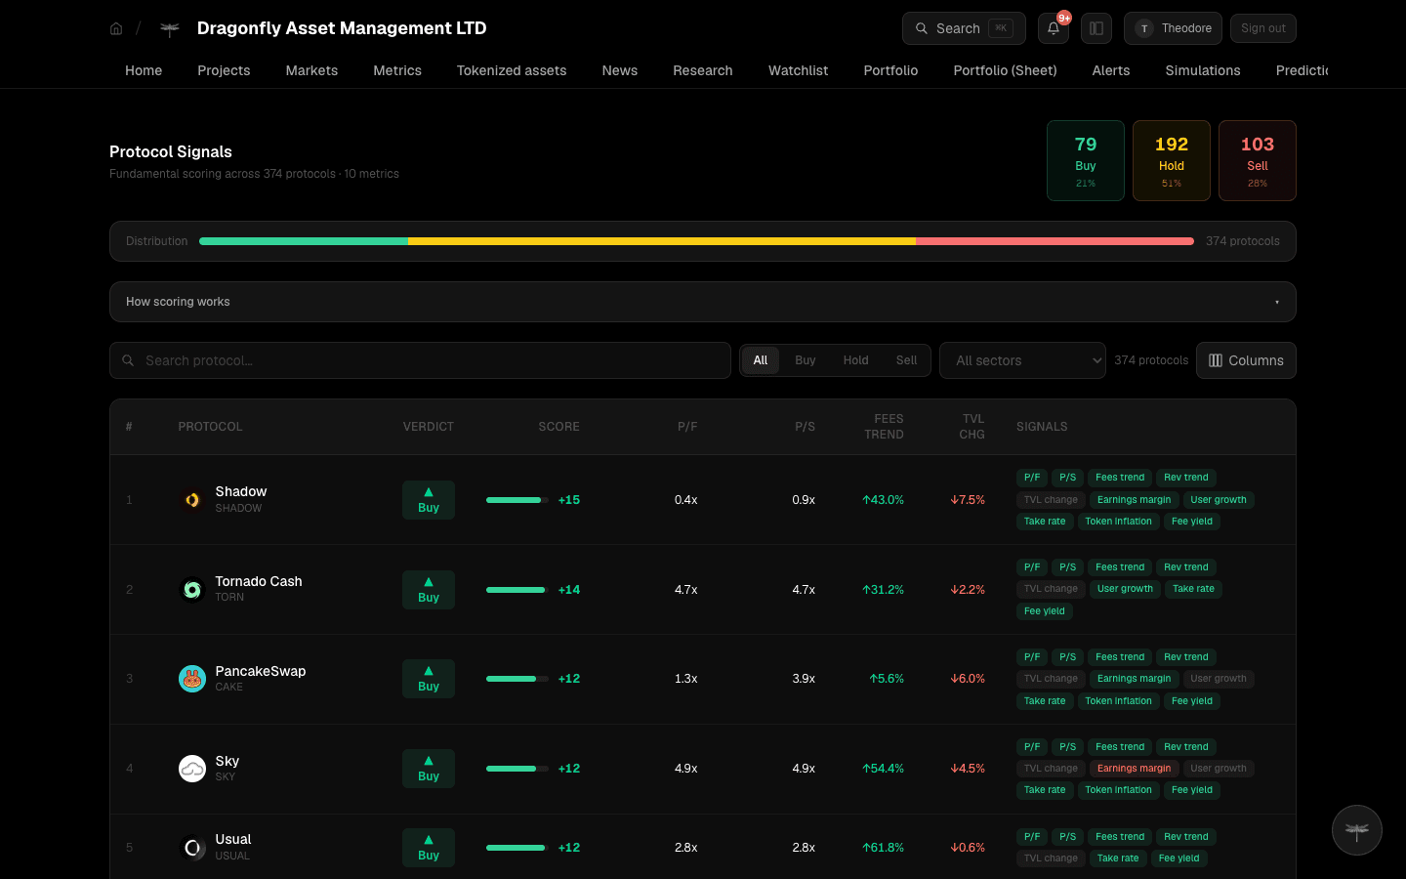
Task: Click the magnifier in the protocol search box
Action: click(x=128, y=360)
